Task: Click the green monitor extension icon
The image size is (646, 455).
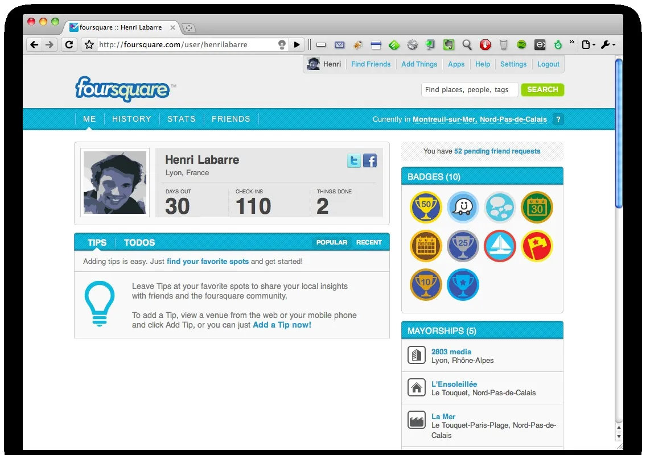Action: [430, 45]
